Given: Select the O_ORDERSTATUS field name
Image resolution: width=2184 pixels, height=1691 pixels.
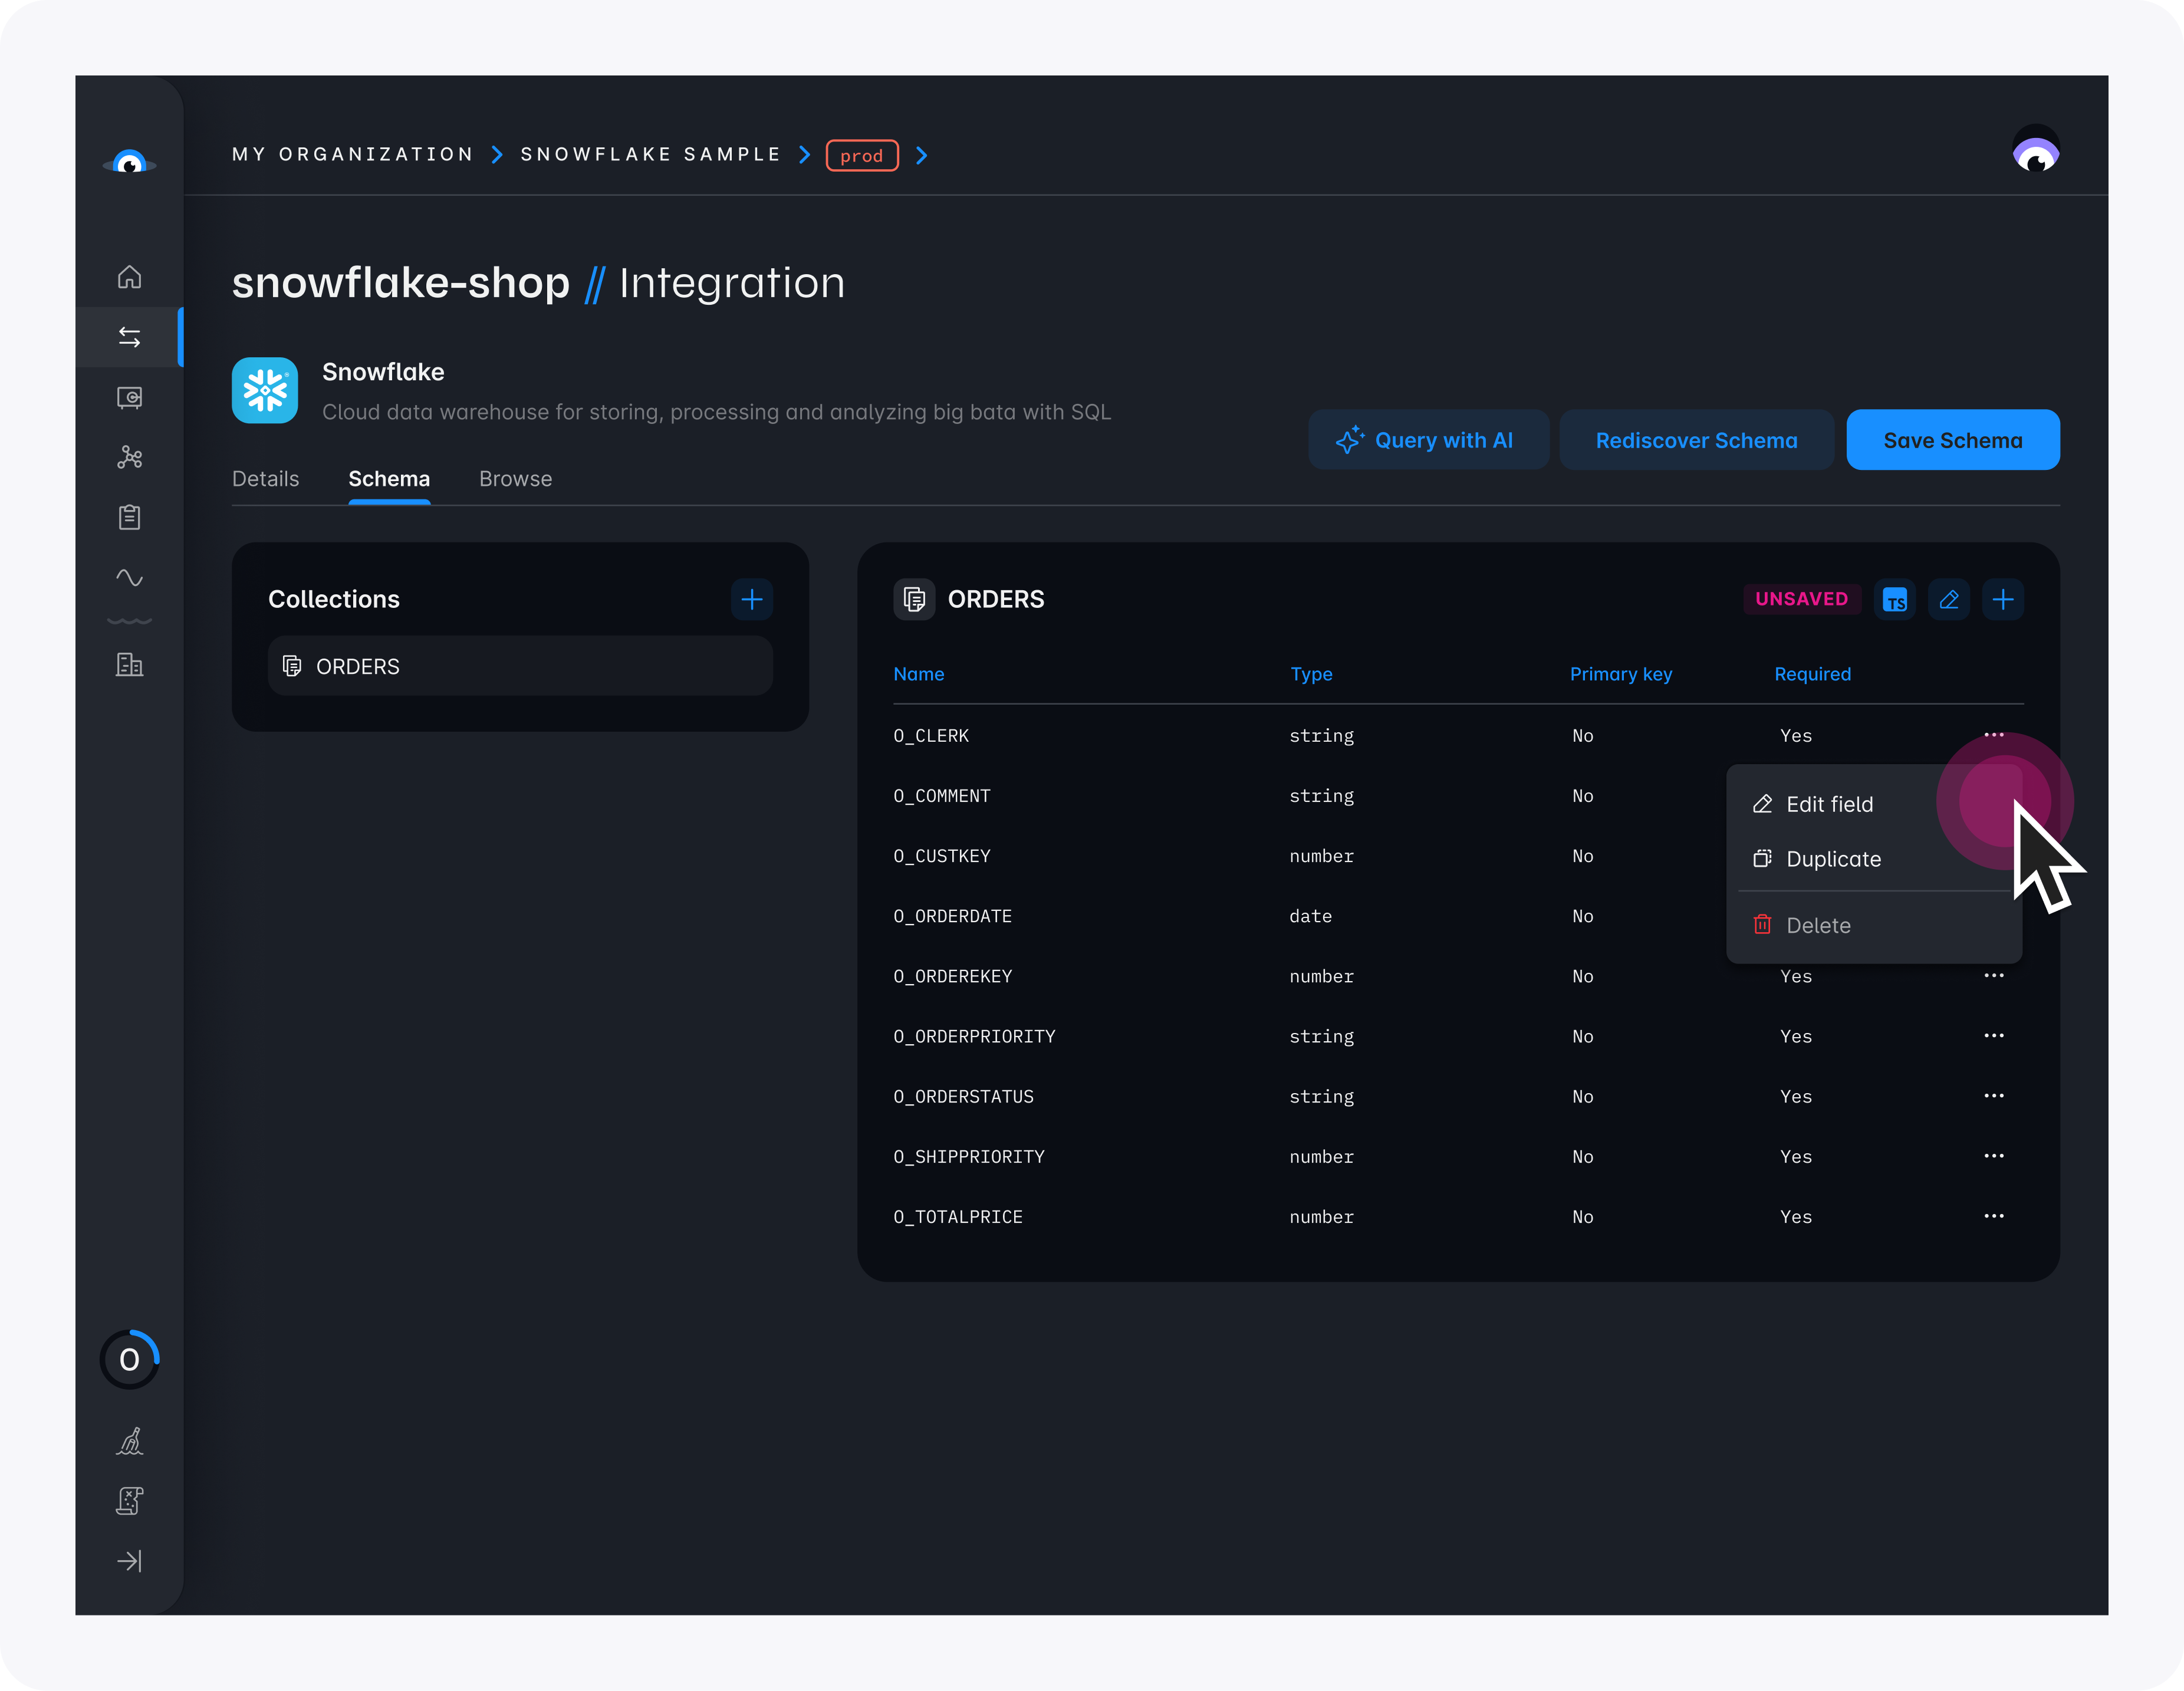Looking at the screenshot, I should point(964,1096).
